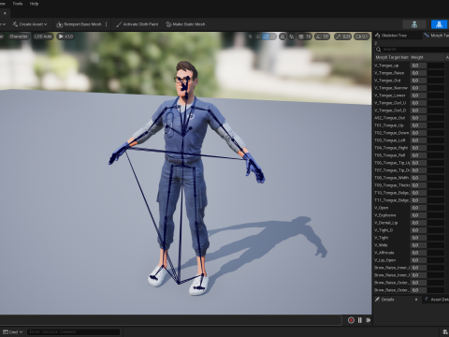Click the Make Static Mesh button
The width and height of the screenshot is (449, 337).
[185, 24]
